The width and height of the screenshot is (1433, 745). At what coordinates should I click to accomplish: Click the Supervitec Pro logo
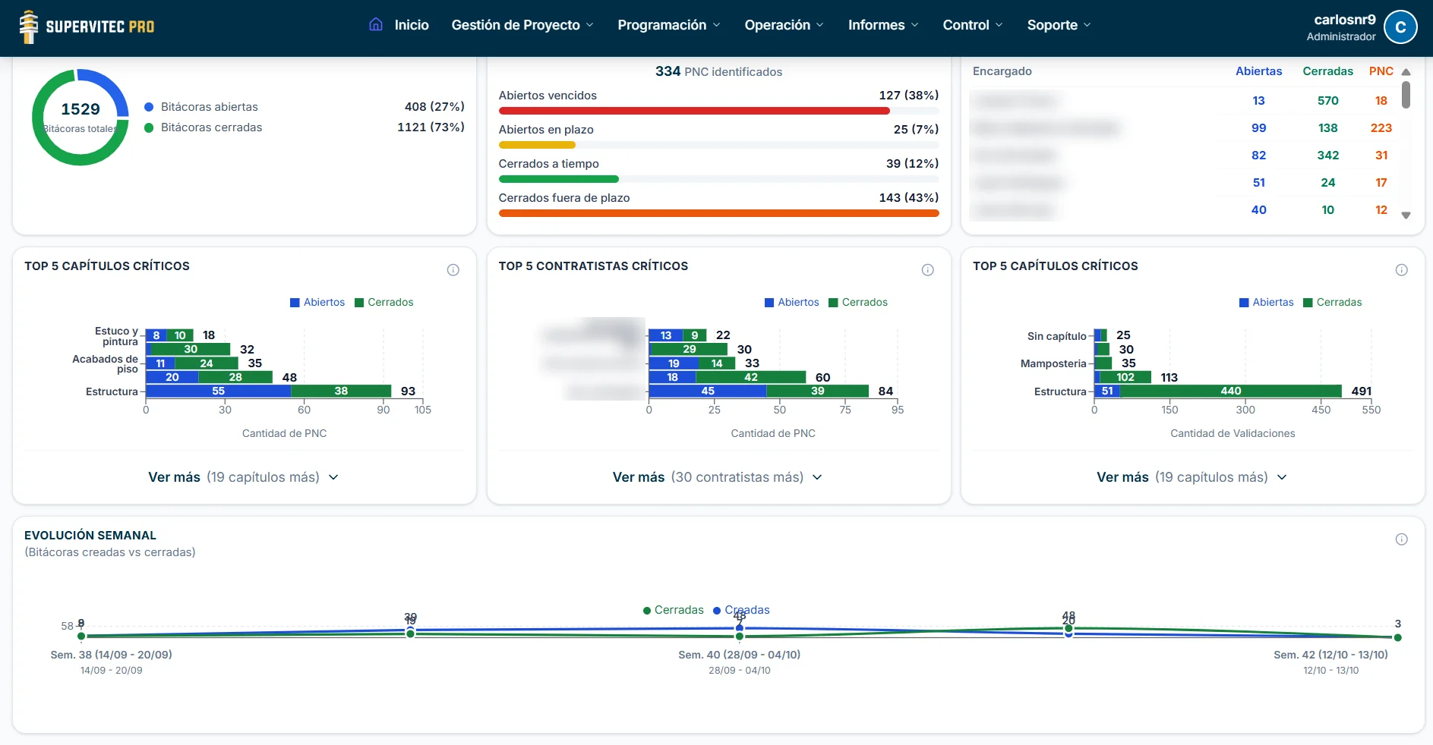point(87,27)
